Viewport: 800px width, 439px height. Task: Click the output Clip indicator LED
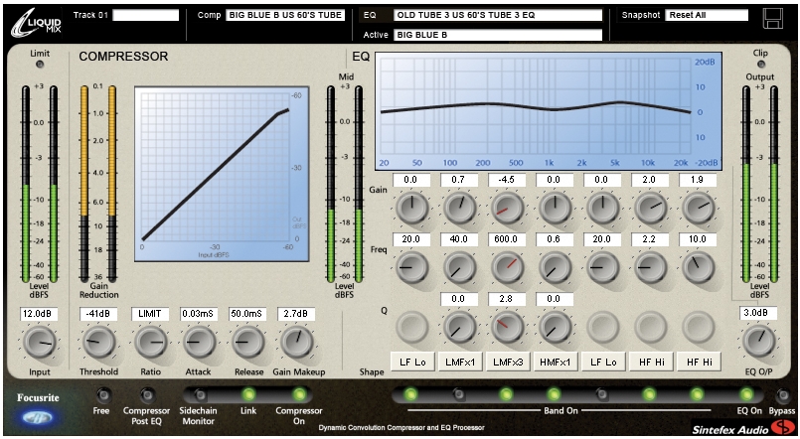pos(760,65)
